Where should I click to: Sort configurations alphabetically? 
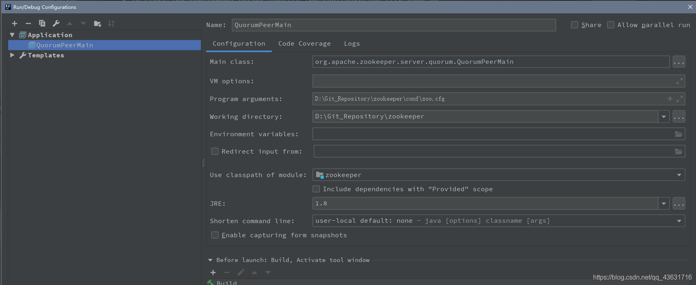coord(111,23)
